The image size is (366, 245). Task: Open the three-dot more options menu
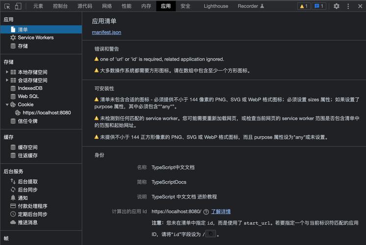click(348, 6)
